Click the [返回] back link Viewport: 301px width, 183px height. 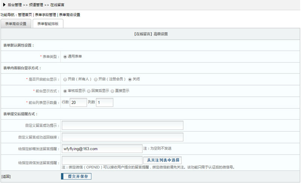[6, 176]
